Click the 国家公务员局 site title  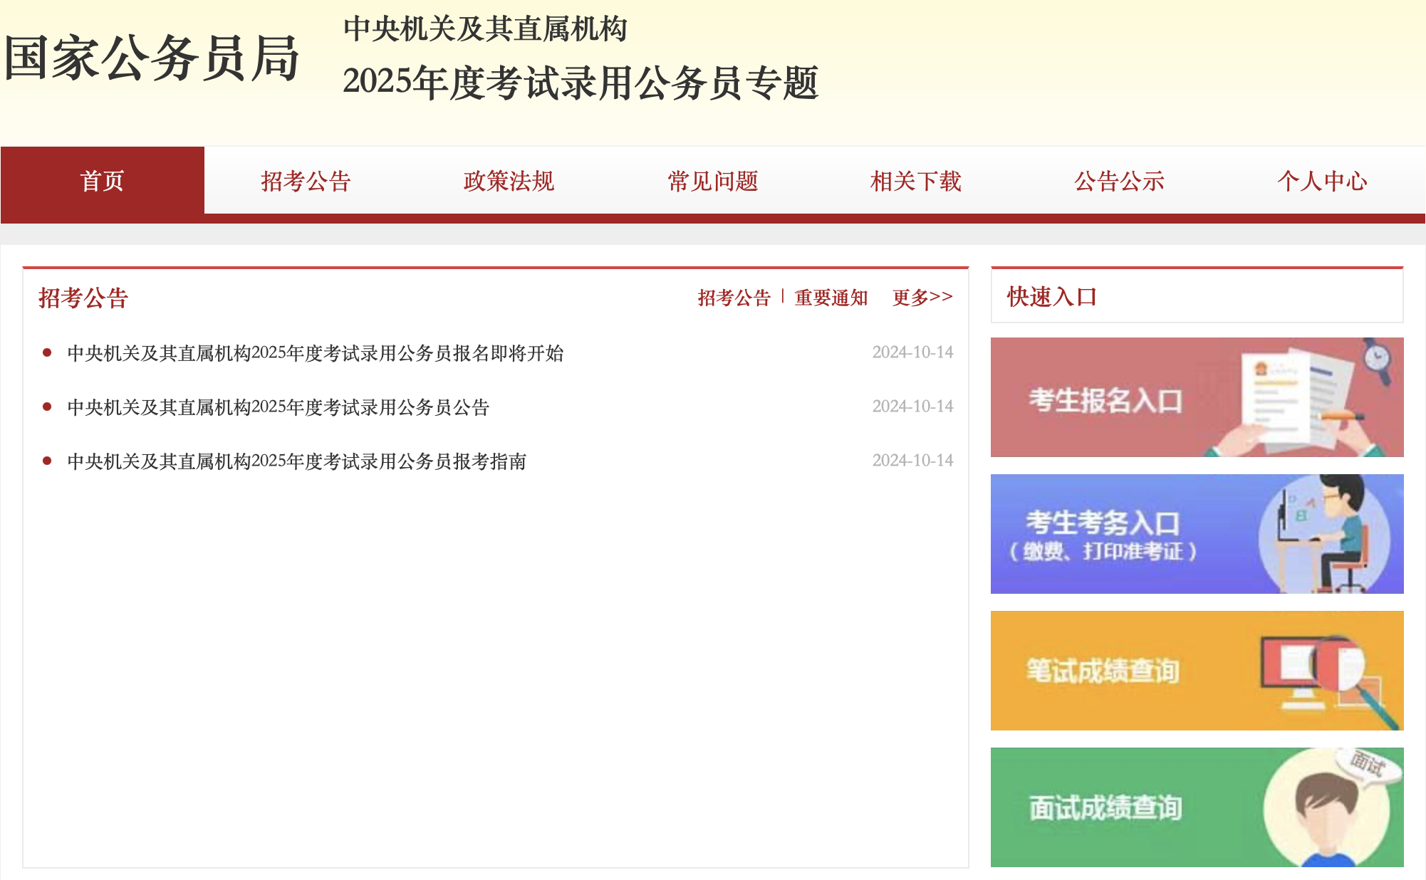[x=152, y=58]
